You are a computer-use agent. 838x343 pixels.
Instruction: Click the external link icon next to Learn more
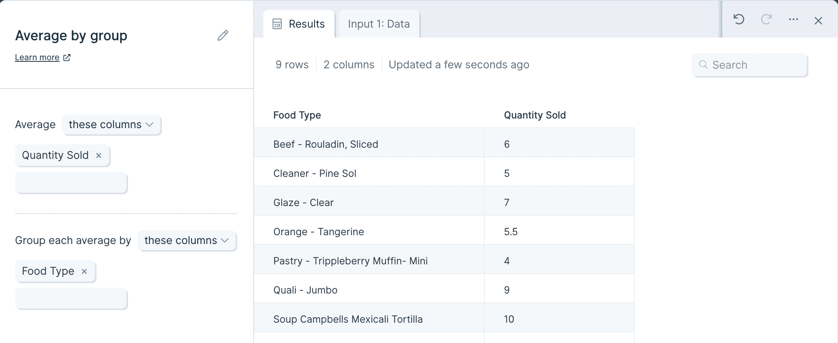coord(67,58)
